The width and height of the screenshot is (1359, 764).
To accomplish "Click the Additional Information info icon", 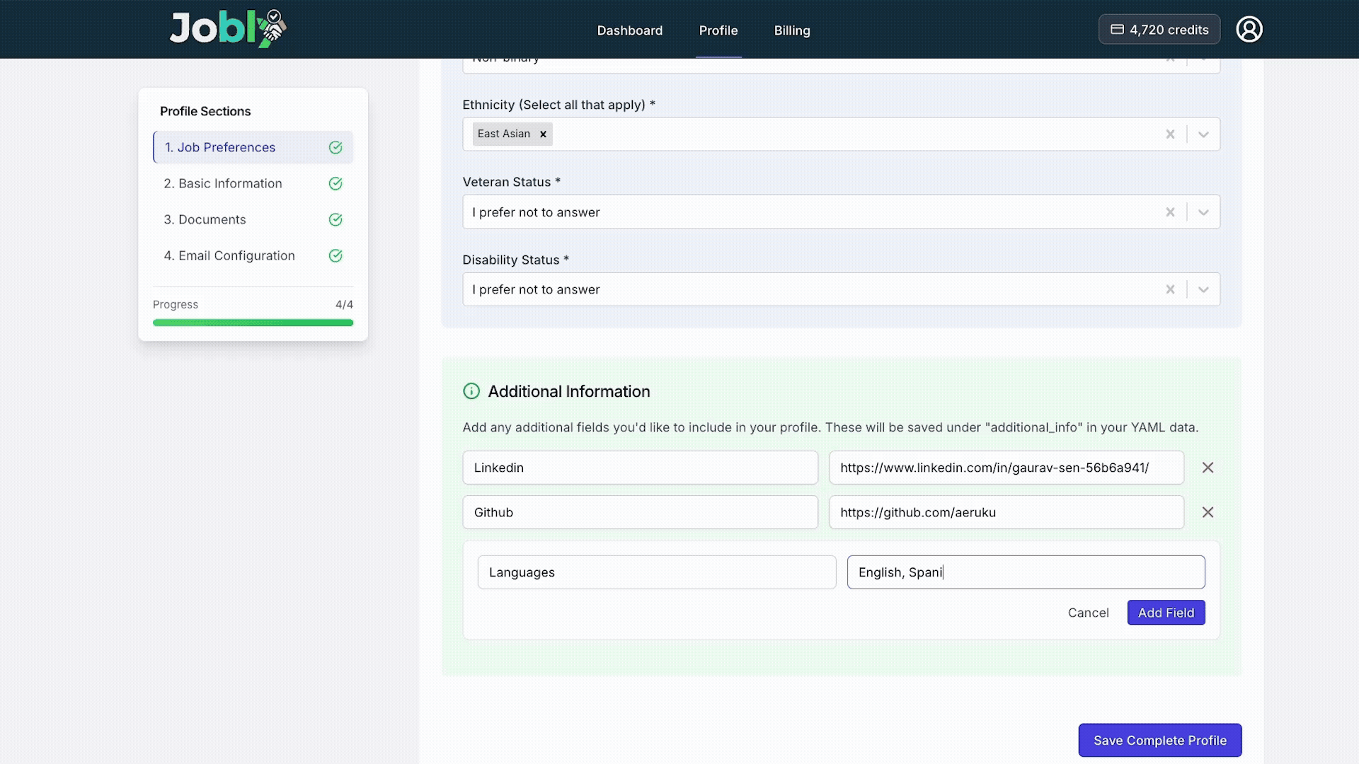I will coord(471,391).
